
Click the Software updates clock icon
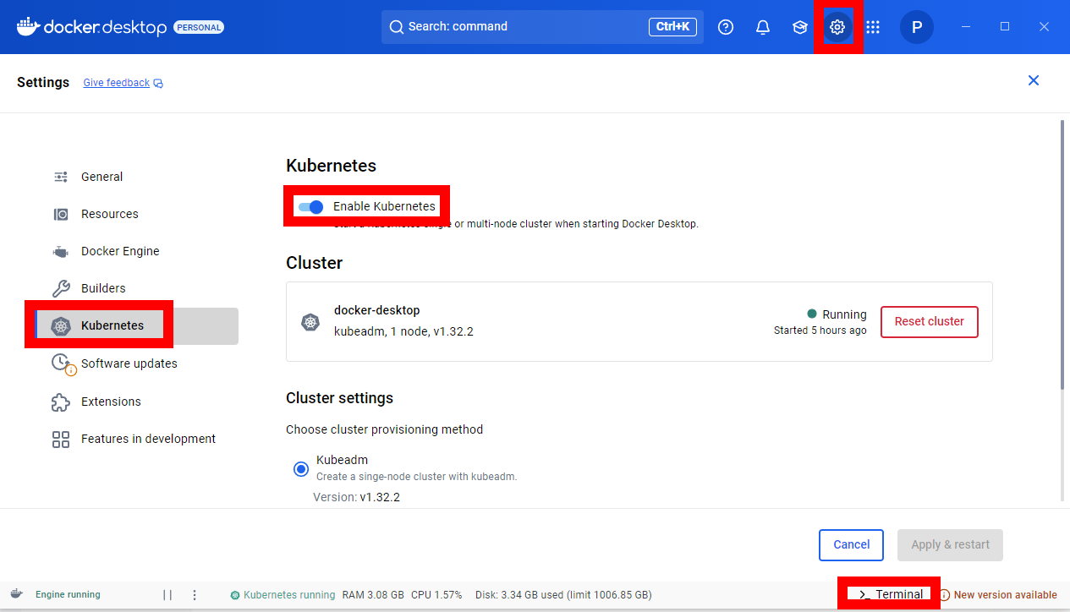(63, 363)
